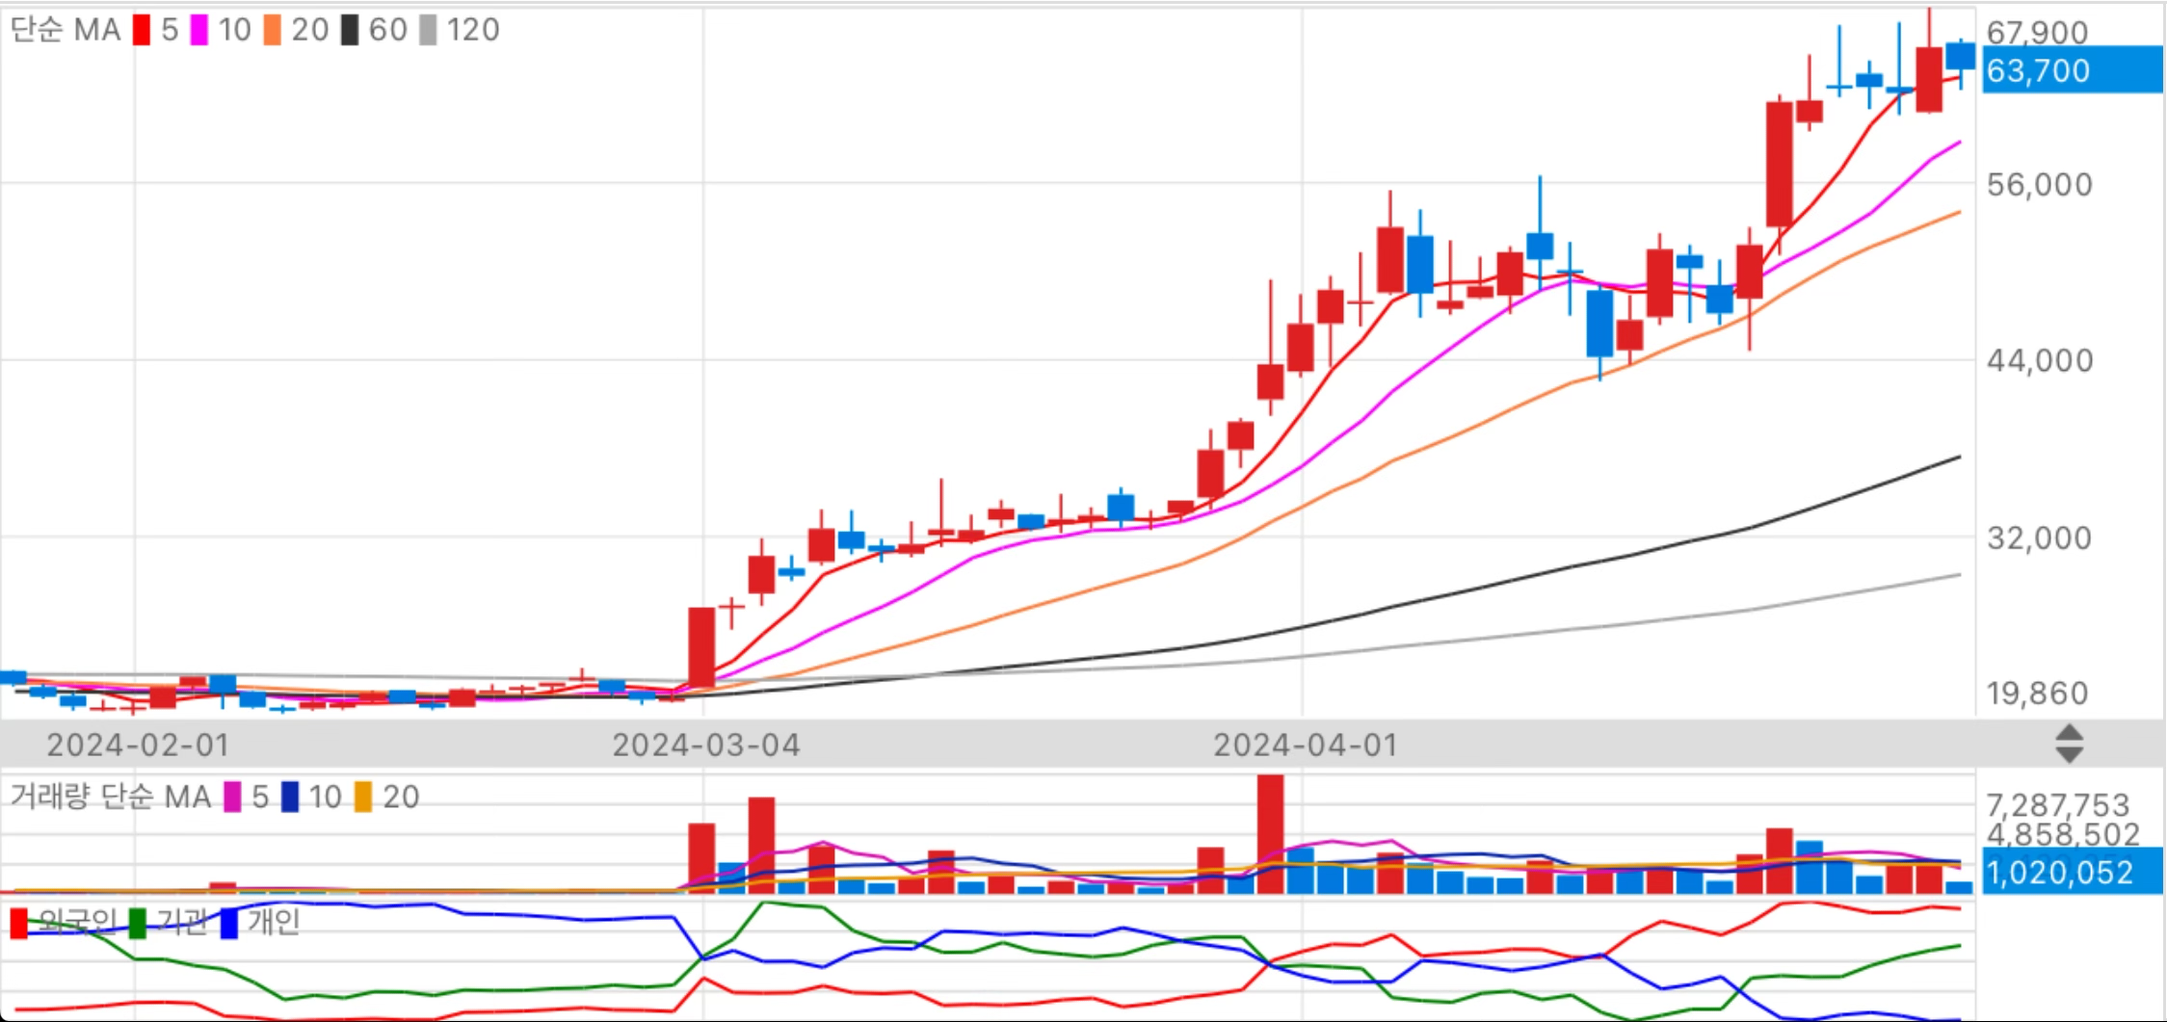Image resolution: width=2167 pixels, height=1022 pixels.
Task: Click the 19,860 bottom price axis label
Action: [2037, 693]
